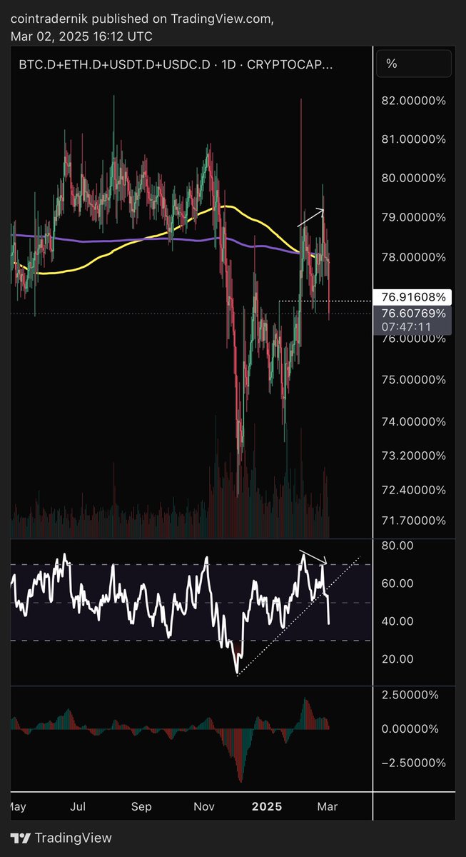Click the Mar time axis label

[327, 807]
